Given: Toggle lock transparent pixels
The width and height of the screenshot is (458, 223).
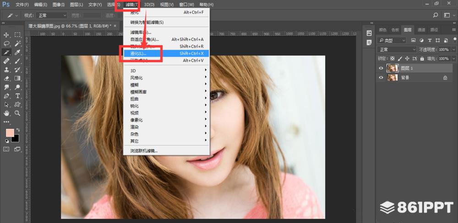Looking at the screenshot, I should pos(393,58).
